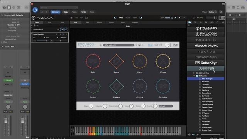The width and height of the screenshot is (247, 139).
Task: Adjust the After Midnight part pan slider
Action: (61, 41)
